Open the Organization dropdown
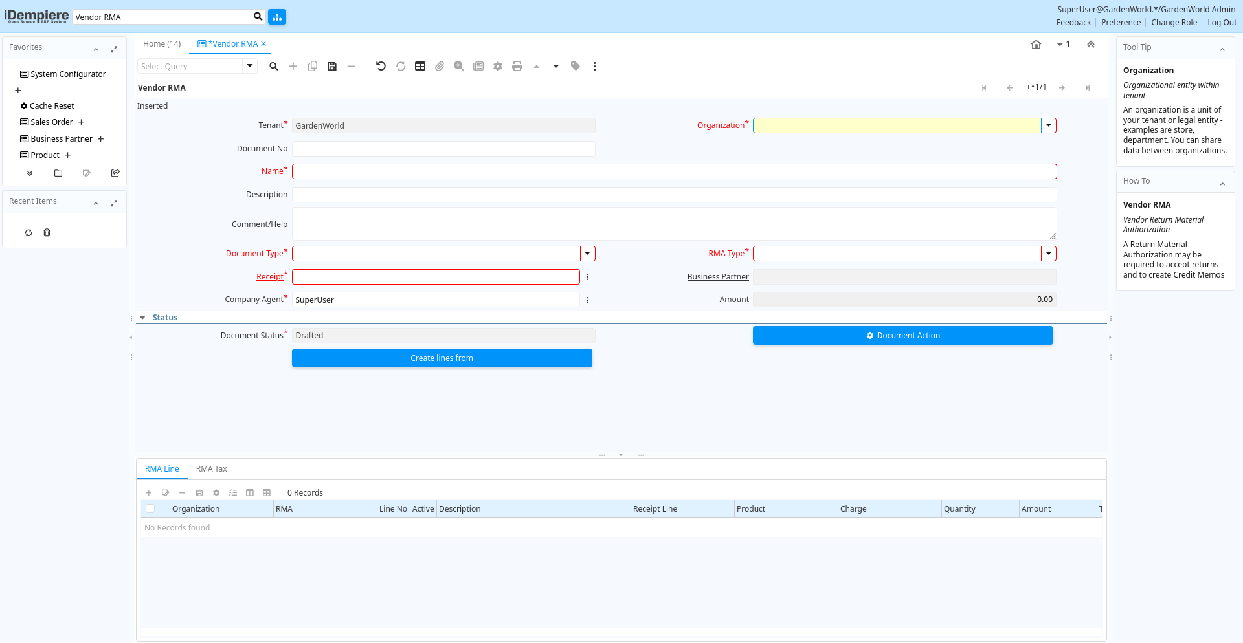This screenshot has height=643, width=1243. [x=1049, y=125]
